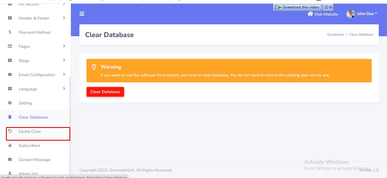Click the Email Configuration envelope icon
387x178 pixels.
[x=10, y=75]
